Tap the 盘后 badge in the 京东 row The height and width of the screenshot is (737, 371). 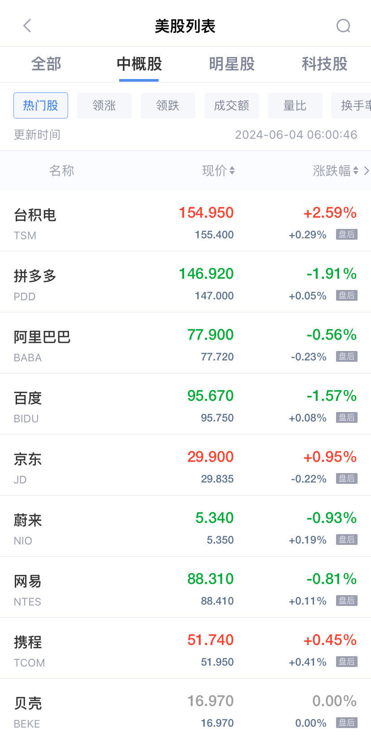pos(346,478)
